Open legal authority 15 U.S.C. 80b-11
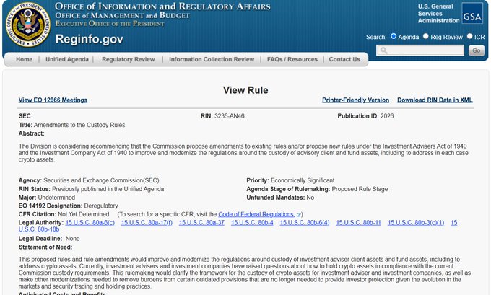 (x=359, y=223)
